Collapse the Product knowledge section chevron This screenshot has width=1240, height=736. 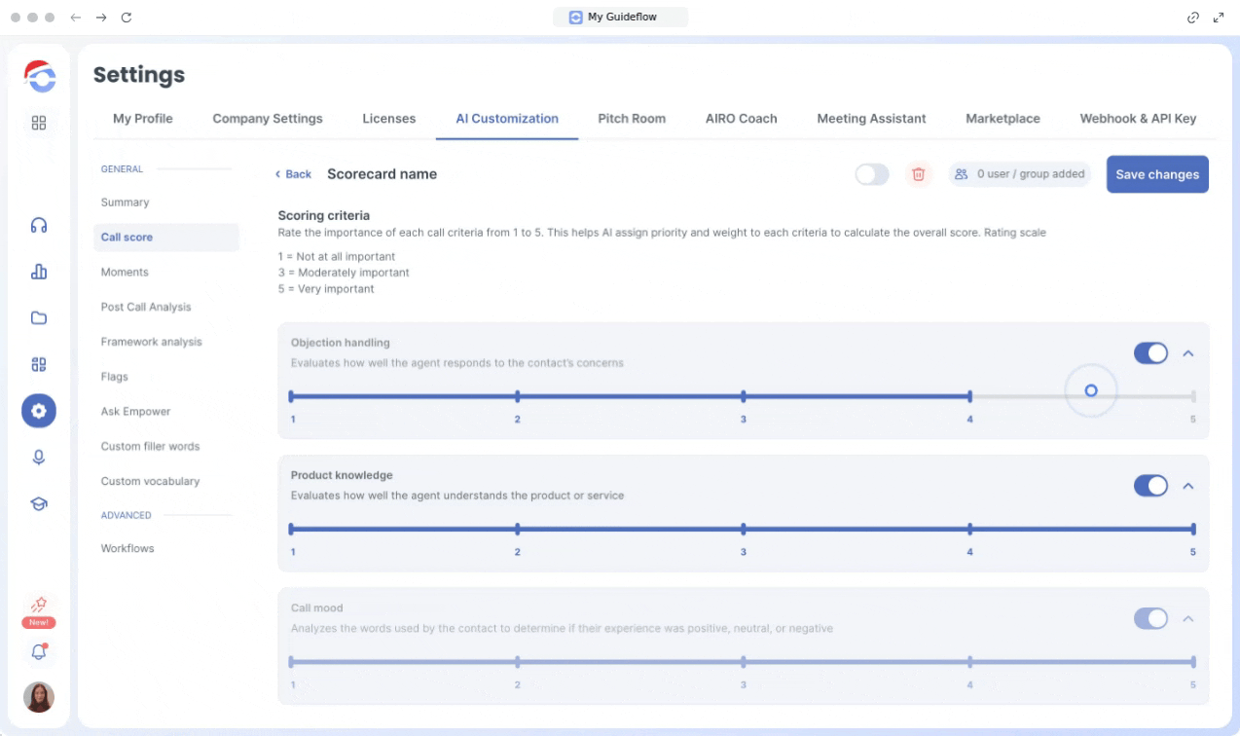[x=1187, y=486]
